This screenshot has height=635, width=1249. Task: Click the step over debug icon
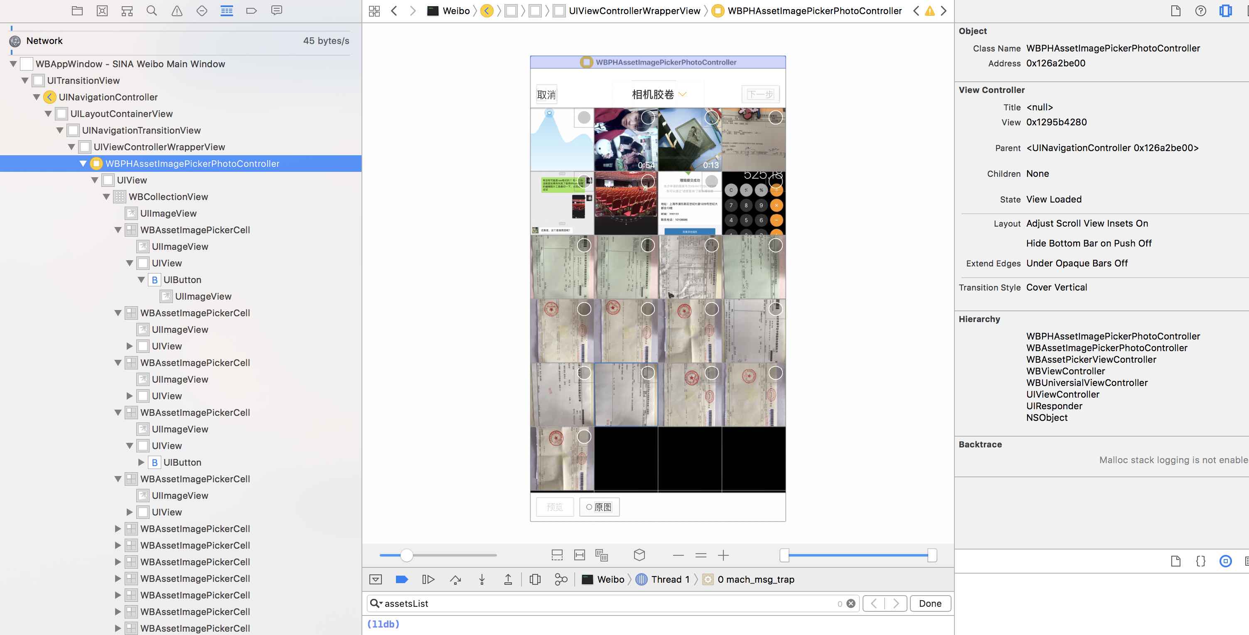[455, 579]
